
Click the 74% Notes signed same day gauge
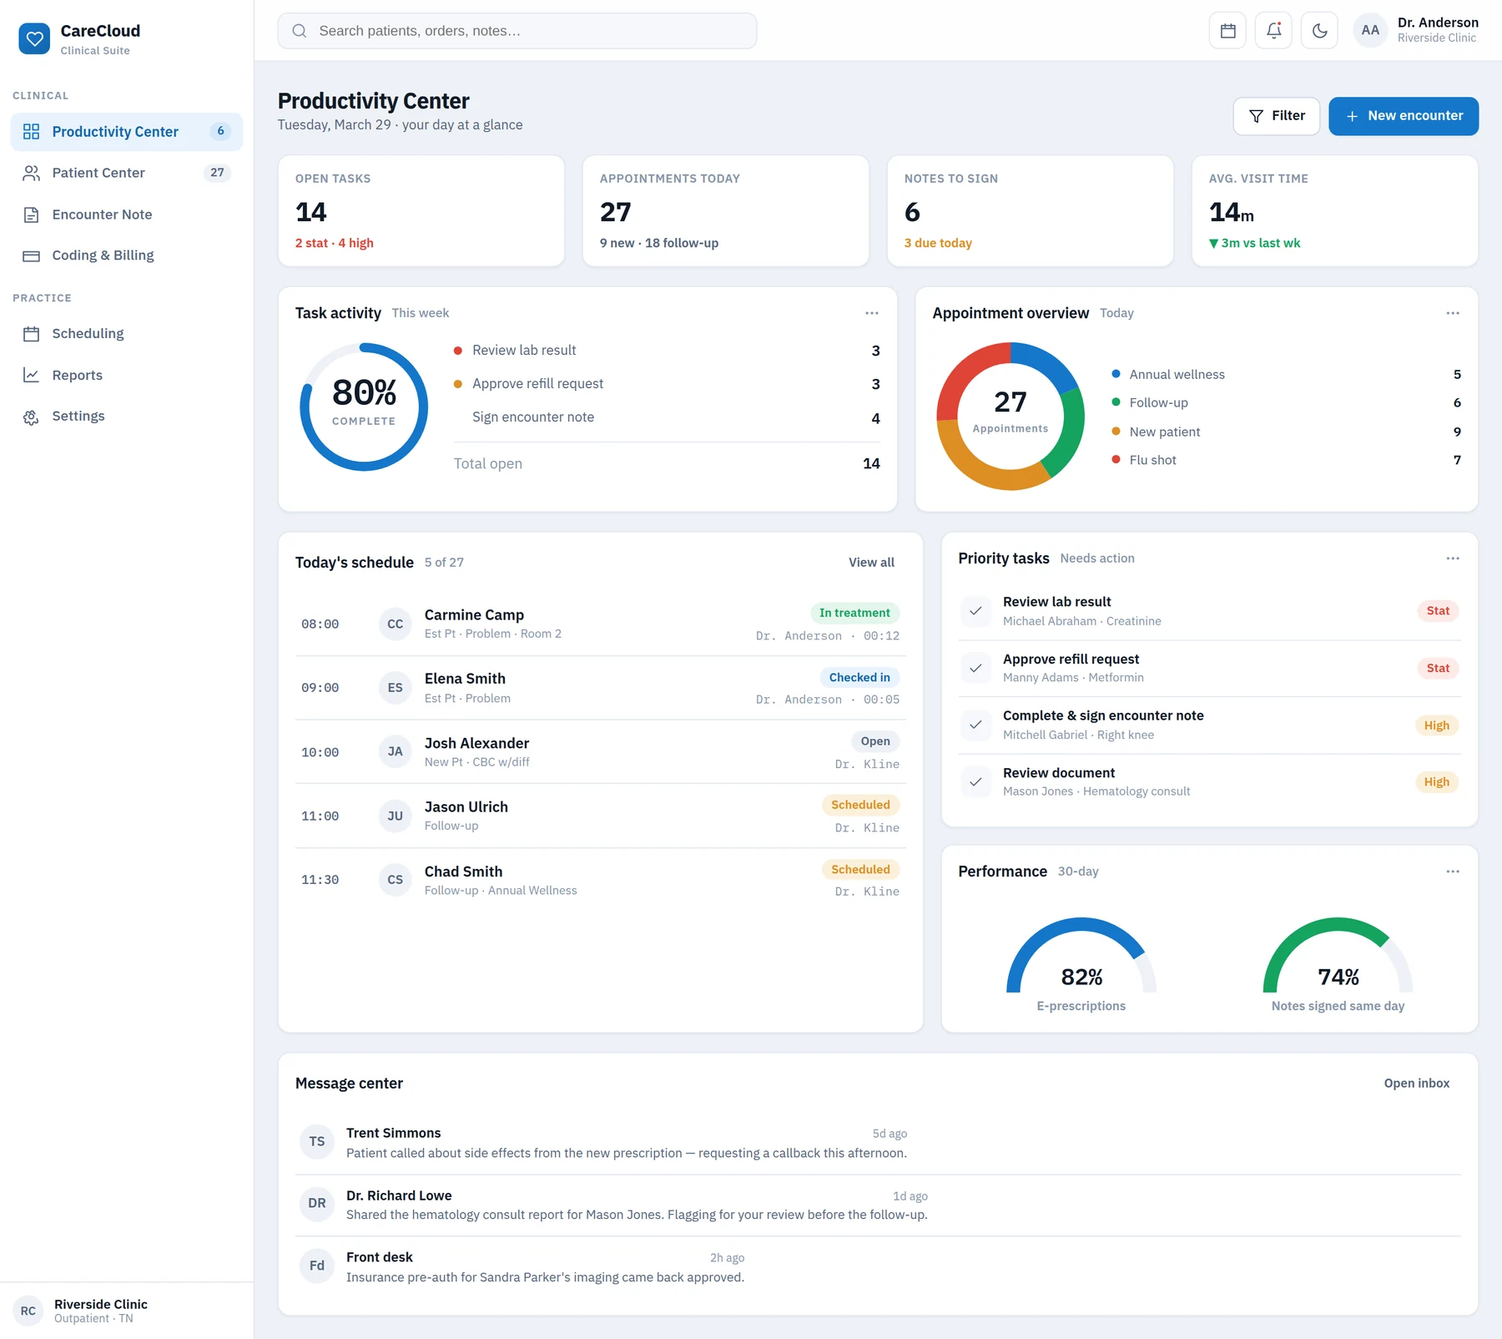tap(1338, 955)
